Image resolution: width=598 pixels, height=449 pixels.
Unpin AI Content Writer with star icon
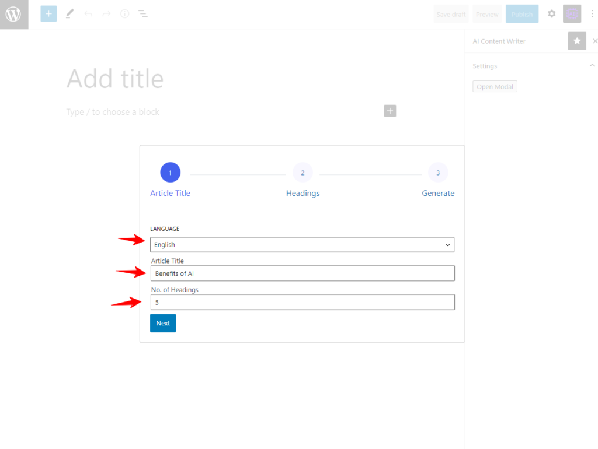(577, 41)
